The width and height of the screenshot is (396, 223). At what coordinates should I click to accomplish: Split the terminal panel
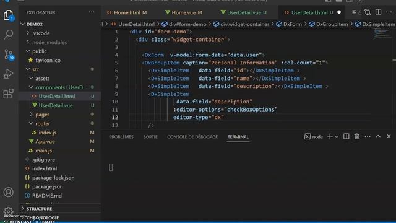click(346, 136)
